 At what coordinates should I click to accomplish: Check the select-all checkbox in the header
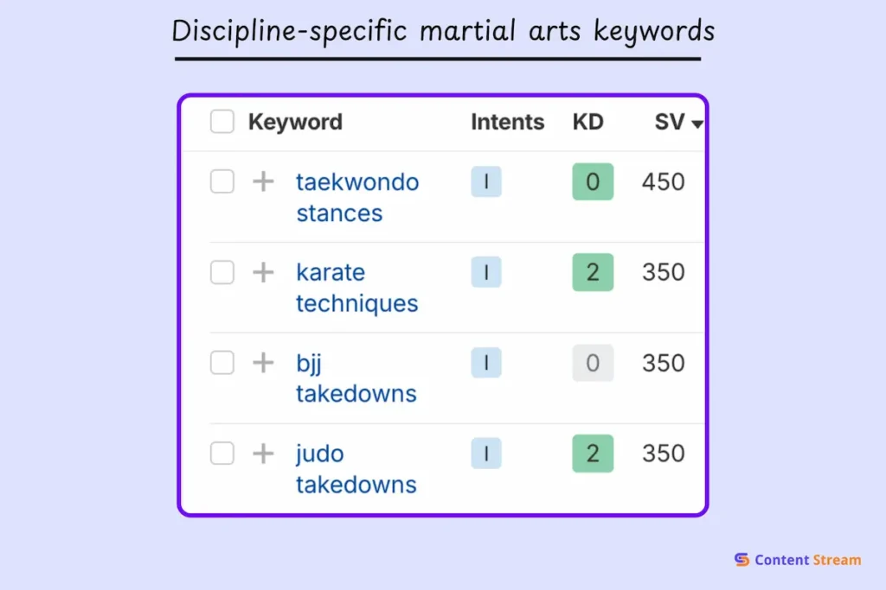221,122
